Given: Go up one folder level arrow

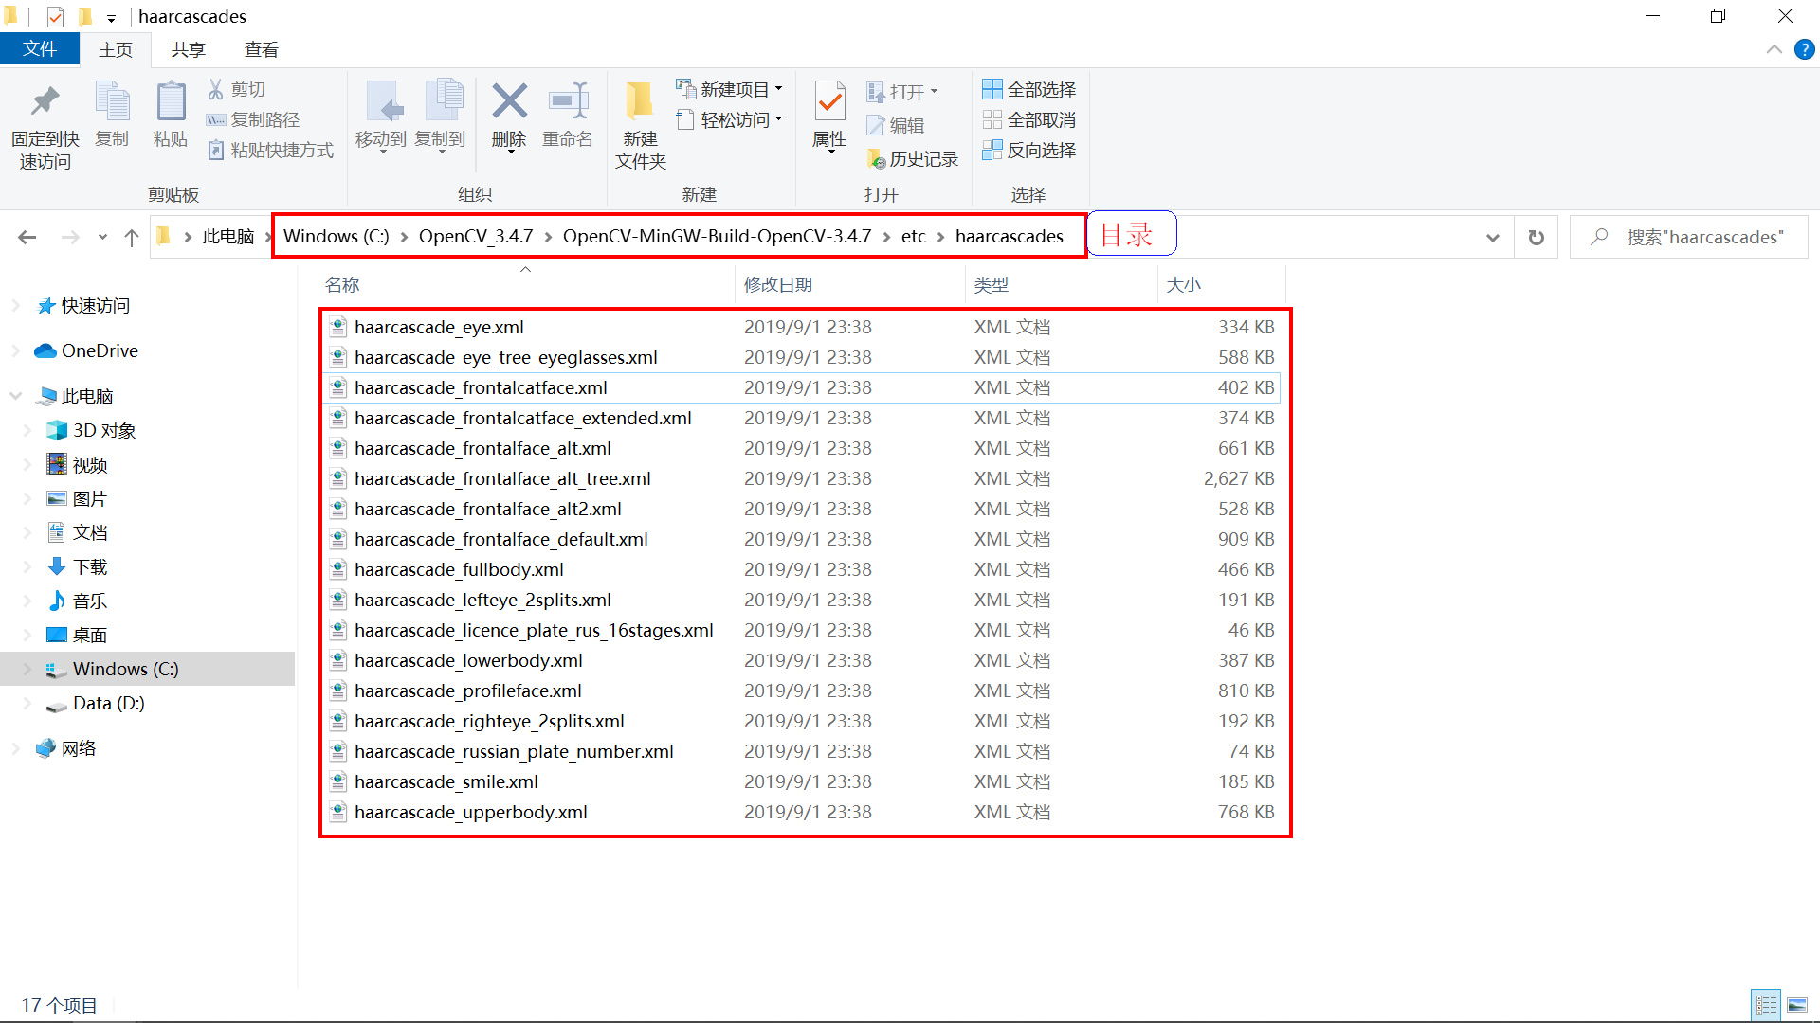Looking at the screenshot, I should 132,237.
